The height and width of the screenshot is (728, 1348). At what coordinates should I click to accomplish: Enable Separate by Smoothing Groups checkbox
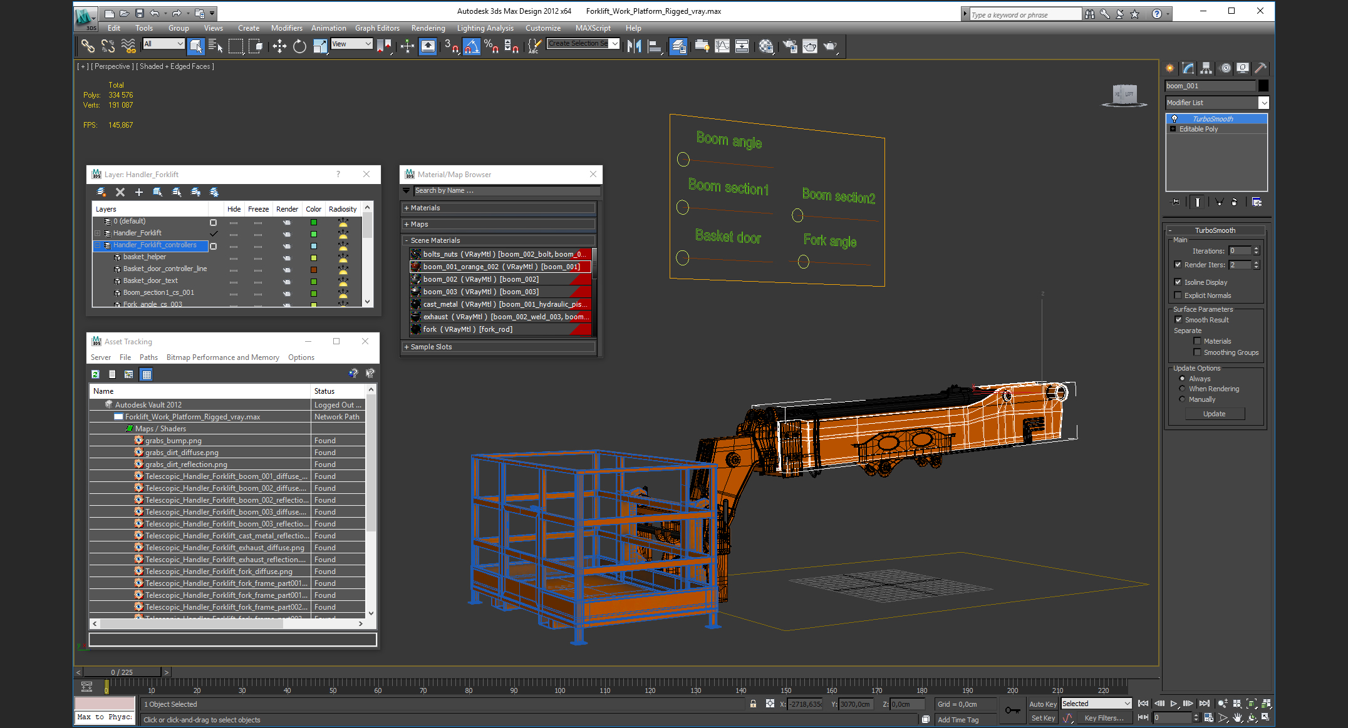tap(1197, 352)
